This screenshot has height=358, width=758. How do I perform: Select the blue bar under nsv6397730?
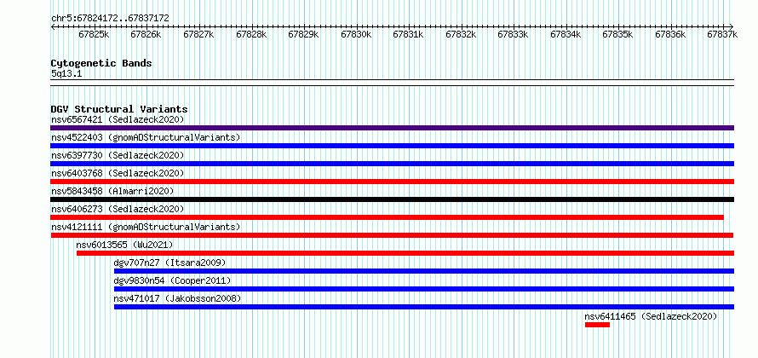point(392,164)
